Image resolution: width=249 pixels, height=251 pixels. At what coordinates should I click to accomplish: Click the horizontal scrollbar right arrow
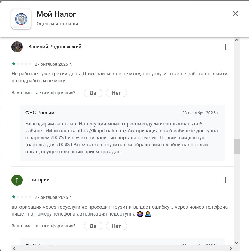[x=231, y=248]
